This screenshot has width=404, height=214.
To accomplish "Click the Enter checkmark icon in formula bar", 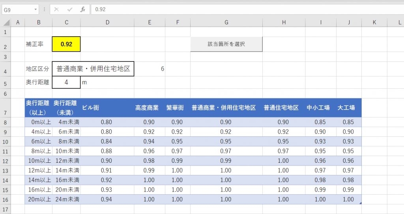I will click(x=70, y=9).
